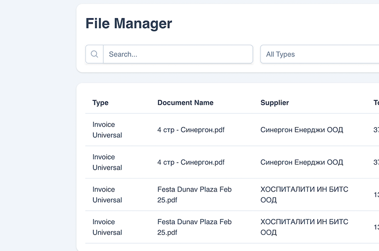Sort by the Supplier column header
Screen dimensions: 379x251
(x=275, y=103)
